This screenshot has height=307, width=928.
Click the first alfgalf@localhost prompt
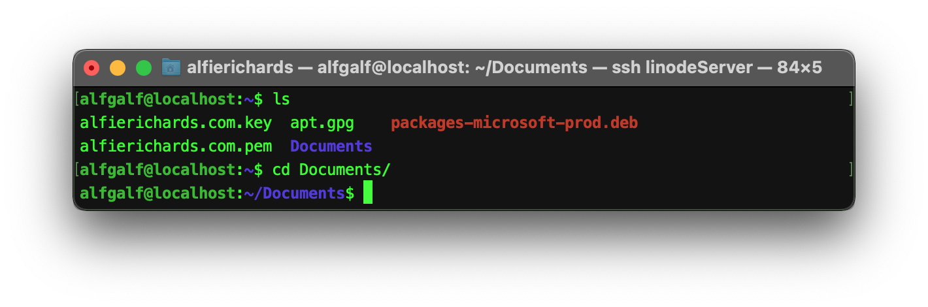[x=161, y=99]
